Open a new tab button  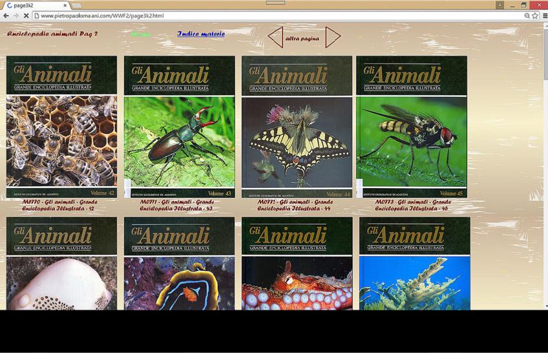(x=76, y=6)
